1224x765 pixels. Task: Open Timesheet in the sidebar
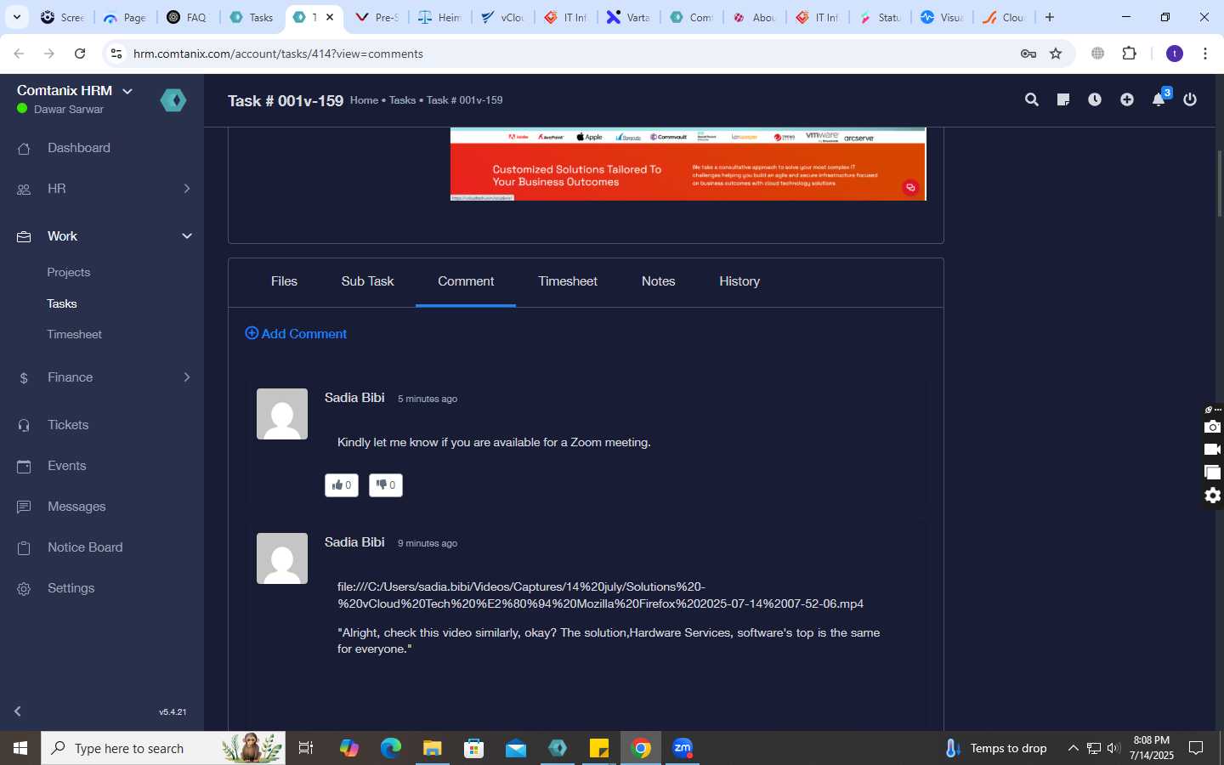(75, 335)
